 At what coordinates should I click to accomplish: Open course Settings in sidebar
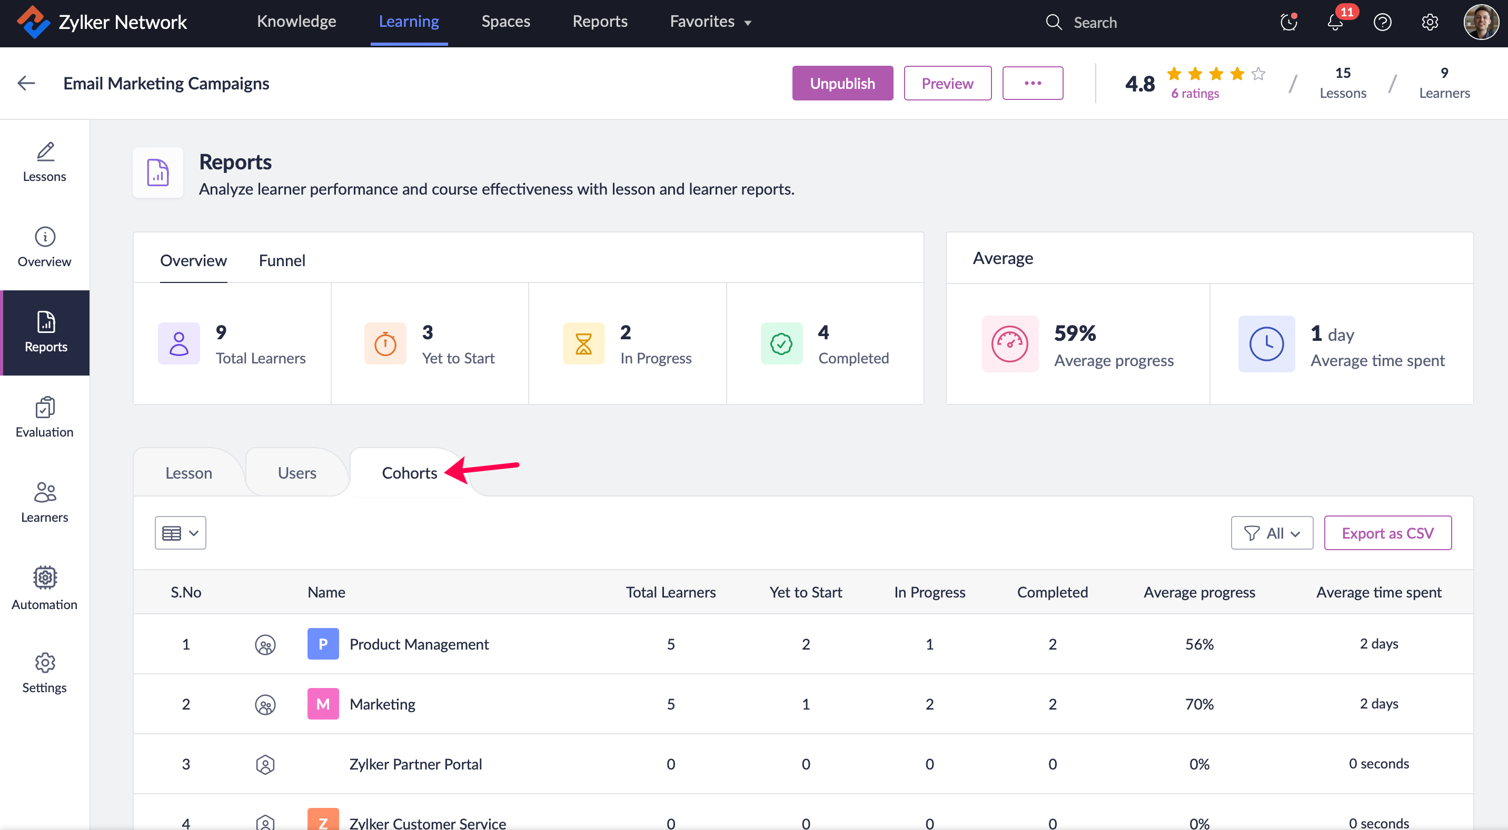coord(44,673)
